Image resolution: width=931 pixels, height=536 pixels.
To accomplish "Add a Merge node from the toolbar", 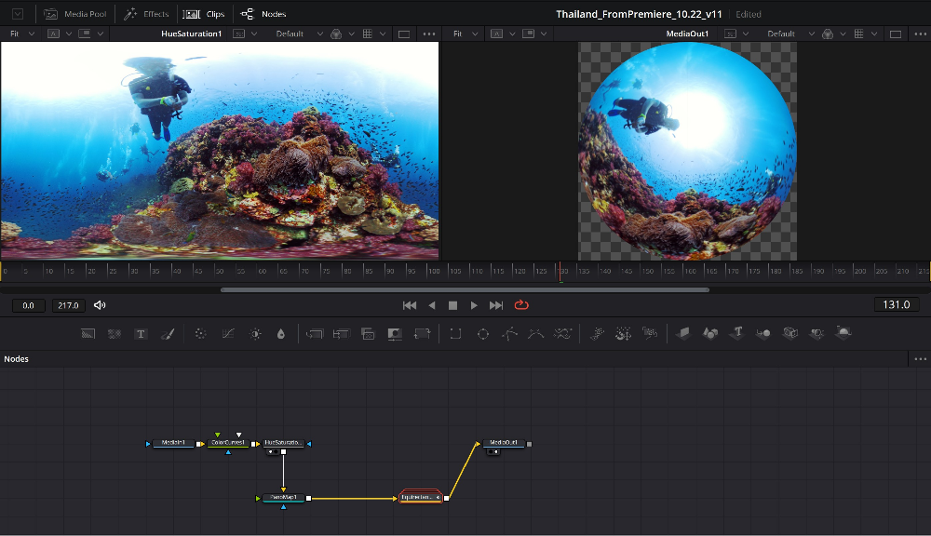I will coord(317,333).
